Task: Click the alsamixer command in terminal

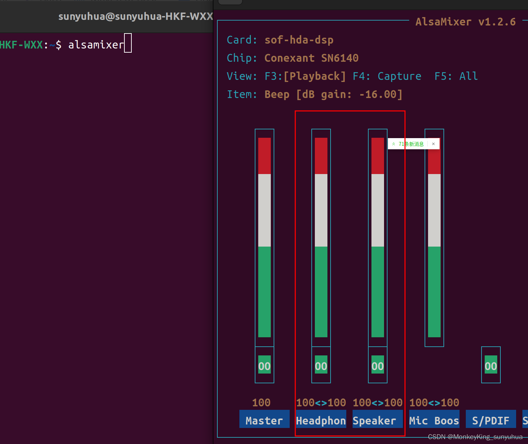Action: click(96, 45)
